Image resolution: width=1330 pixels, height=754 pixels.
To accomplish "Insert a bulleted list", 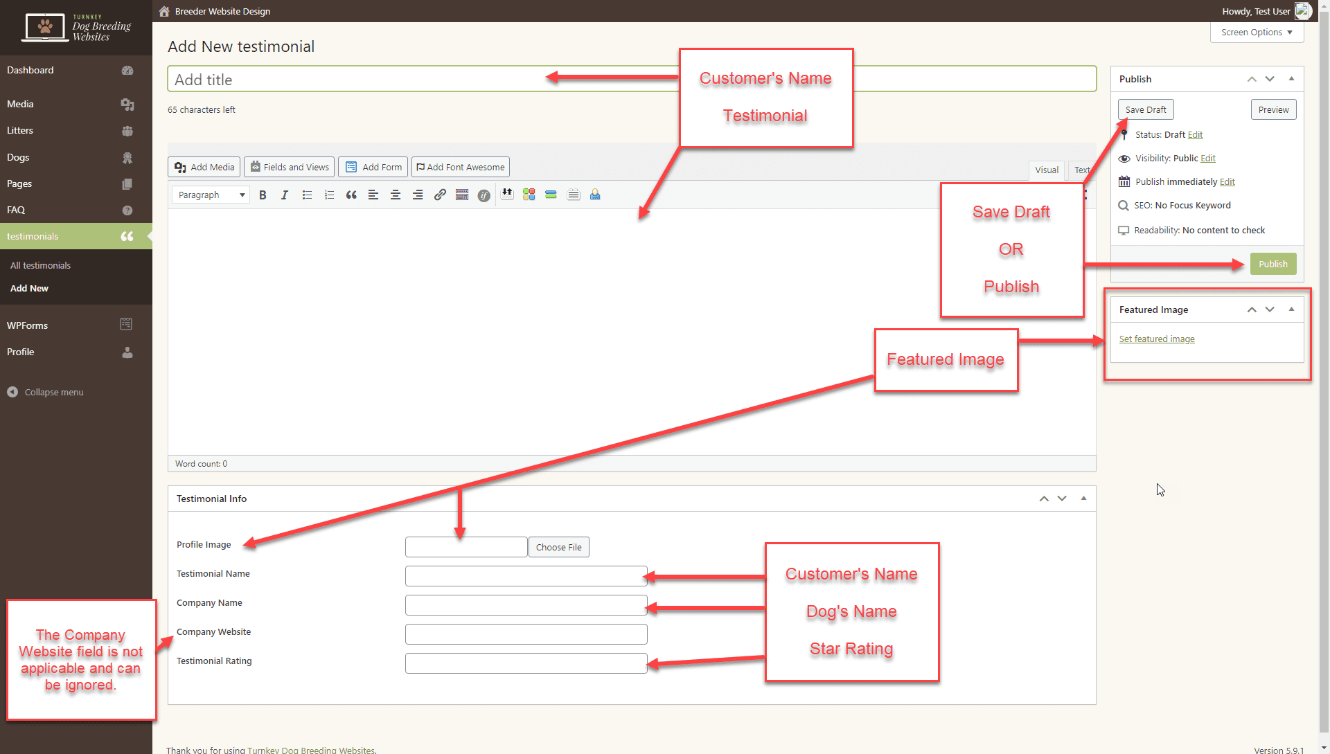I will (307, 195).
